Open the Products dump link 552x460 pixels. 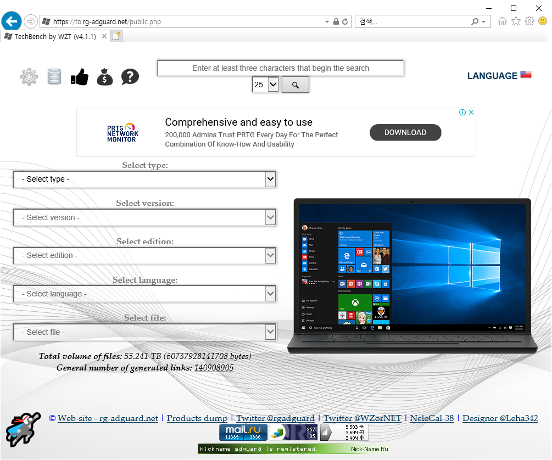click(x=197, y=418)
